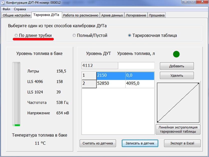The height and width of the screenshot is (157, 209).
Task: Open the 'Архив данных' tab
Action: click(112, 15)
